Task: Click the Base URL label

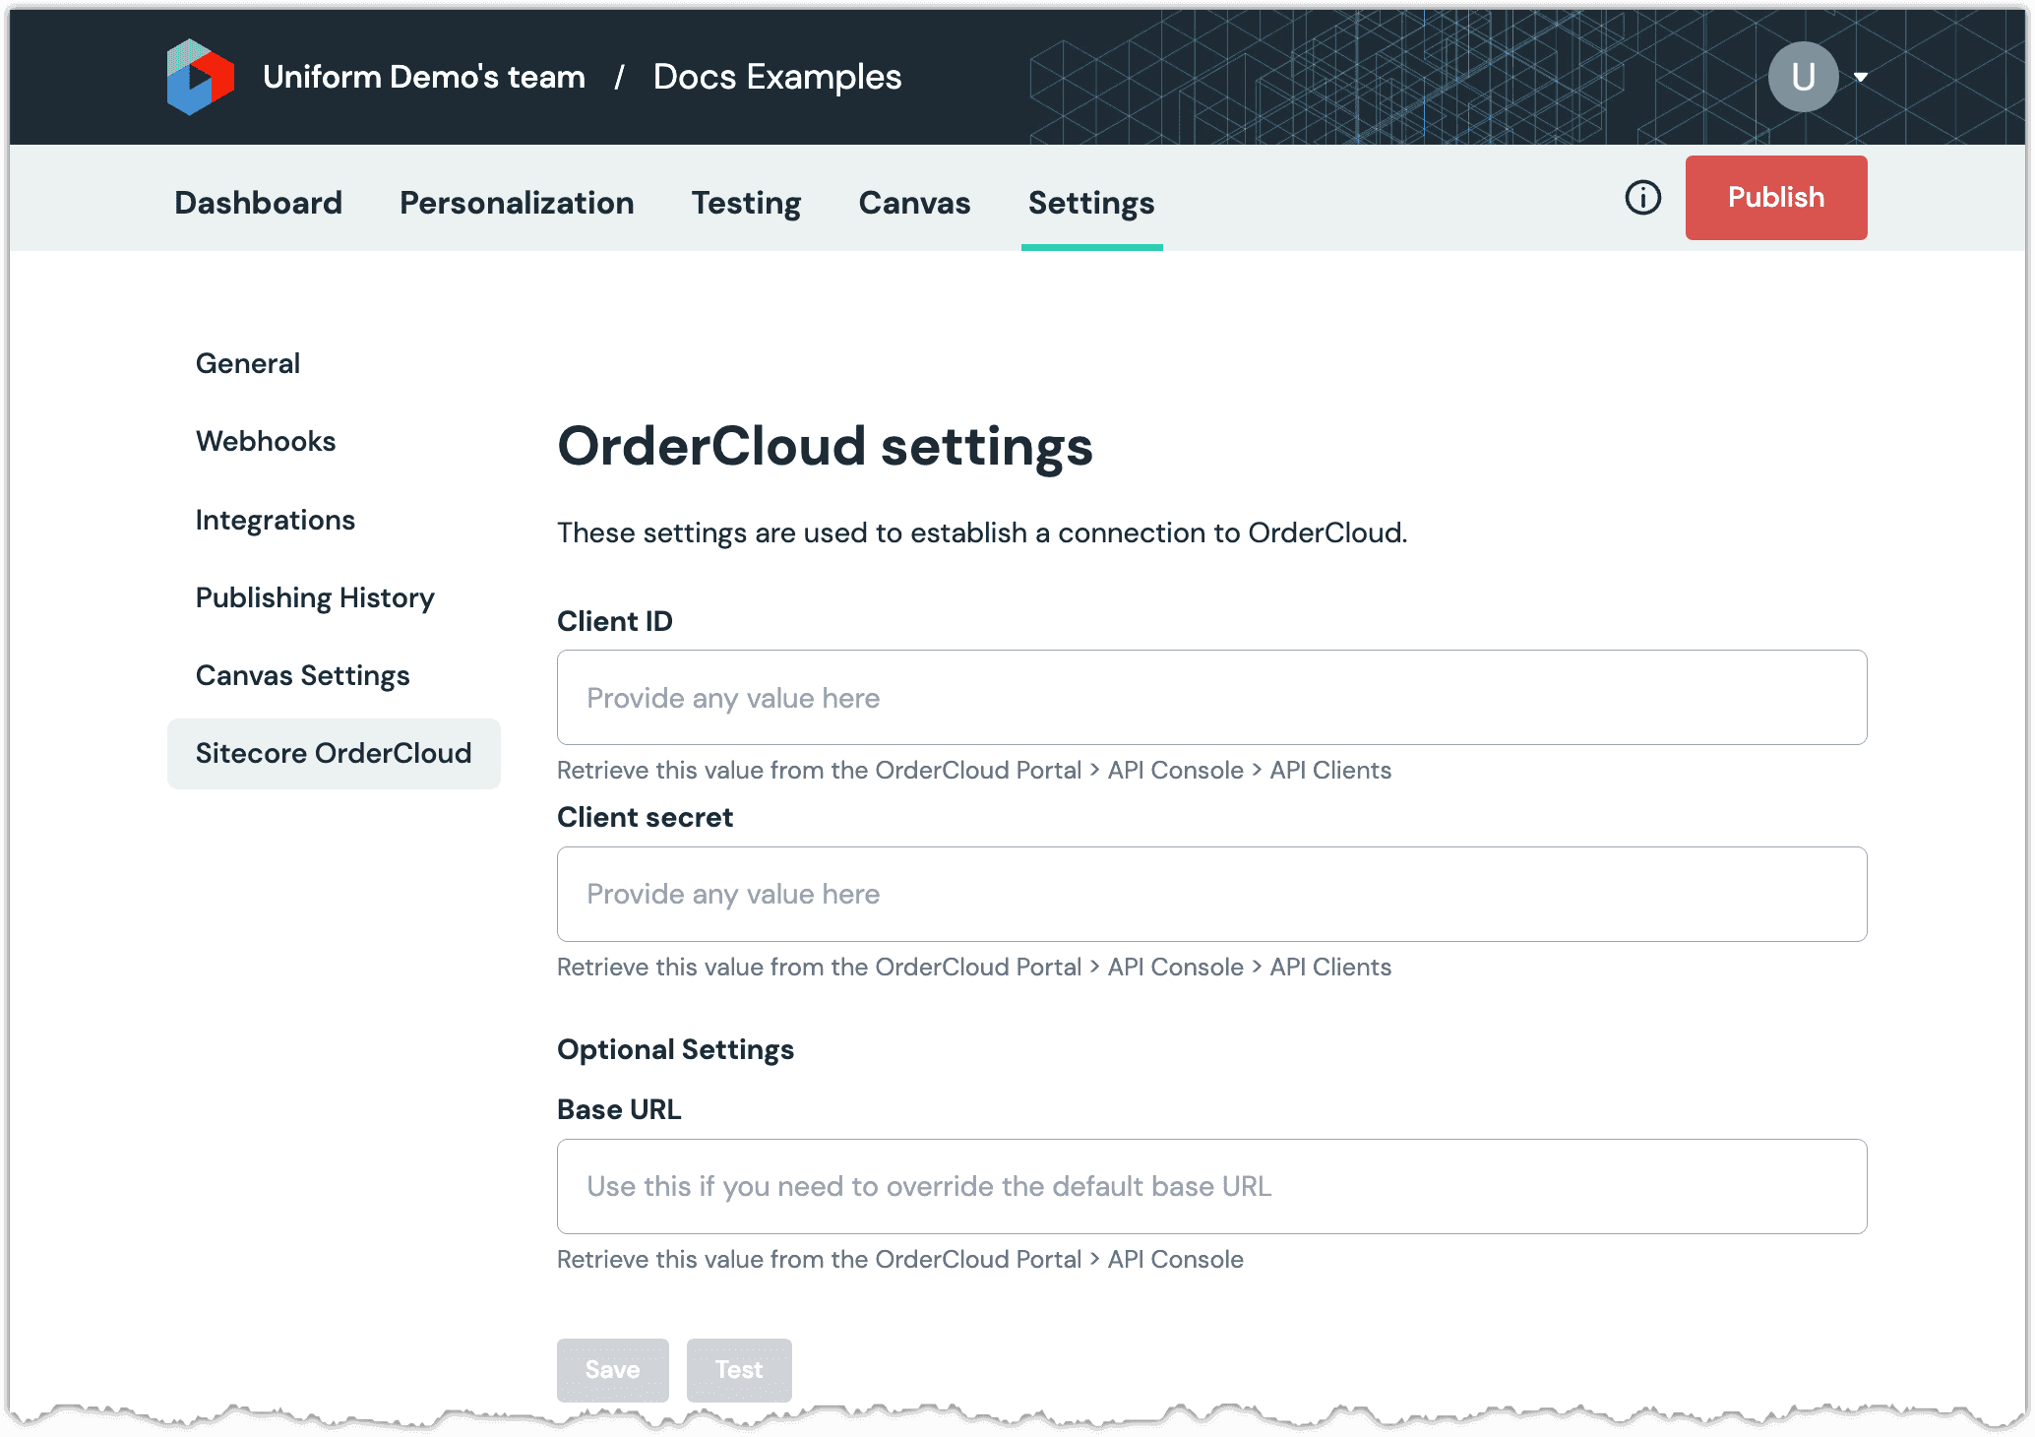Action: tap(619, 1109)
